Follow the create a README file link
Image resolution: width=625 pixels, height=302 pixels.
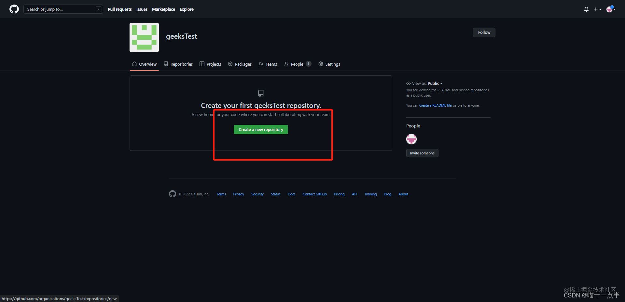click(x=435, y=105)
